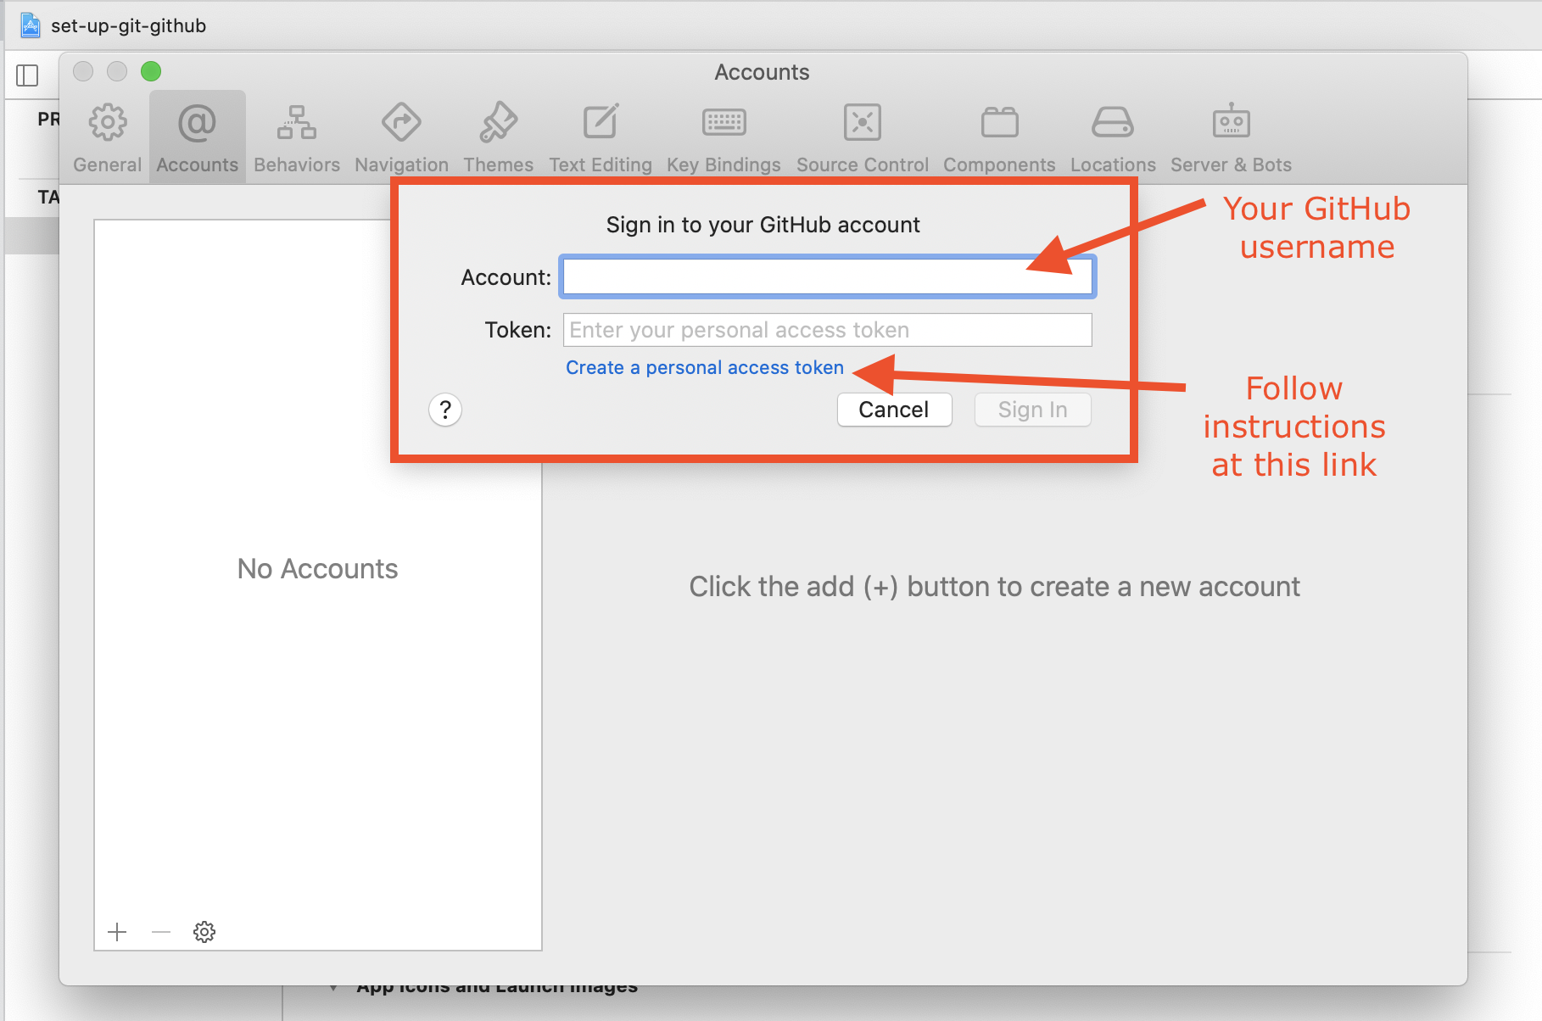1542x1021 pixels.
Task: Open the Create a personal access token link
Action: point(705,367)
